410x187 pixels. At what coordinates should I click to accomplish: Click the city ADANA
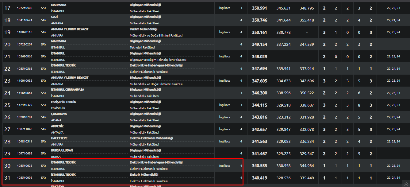pos(56,120)
